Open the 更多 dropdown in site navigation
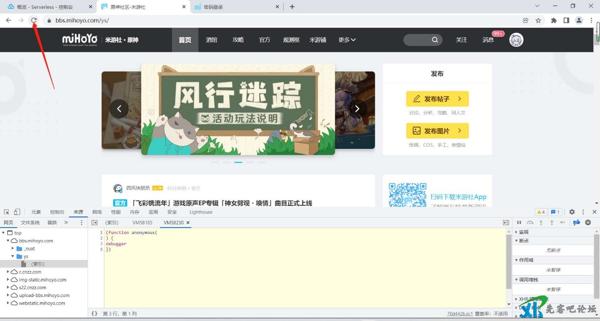600x321 pixels. click(347, 40)
